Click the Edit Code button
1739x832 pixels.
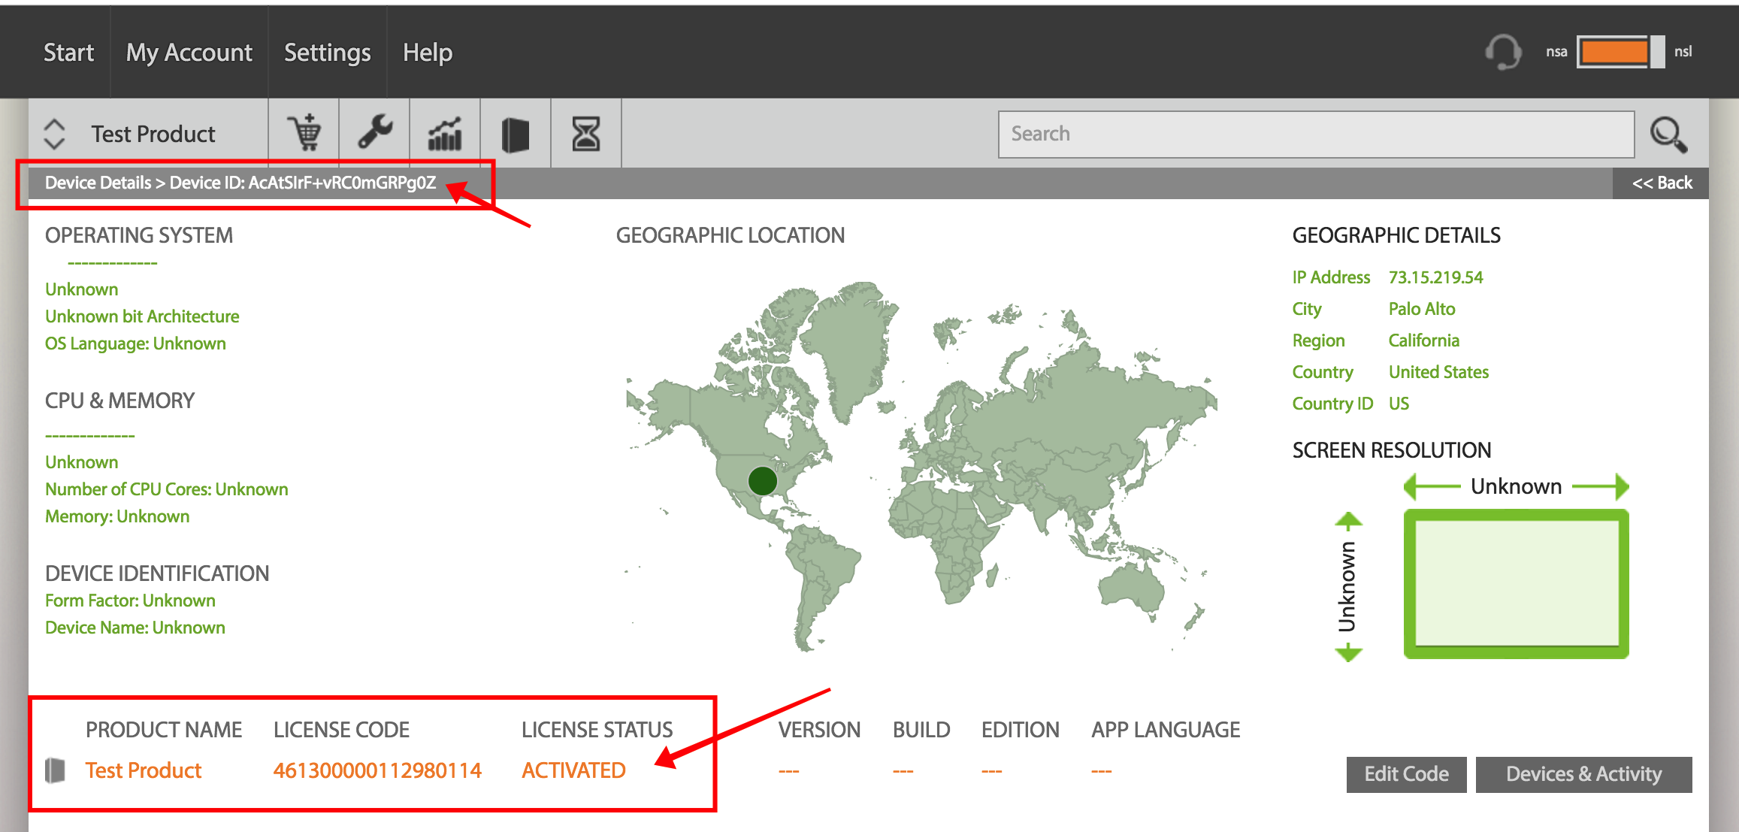tap(1406, 774)
